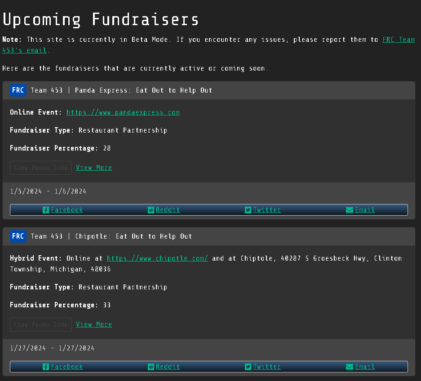Click FRC badge in Chipotle header
Viewport: 421px width, 381px height.
coord(18,236)
